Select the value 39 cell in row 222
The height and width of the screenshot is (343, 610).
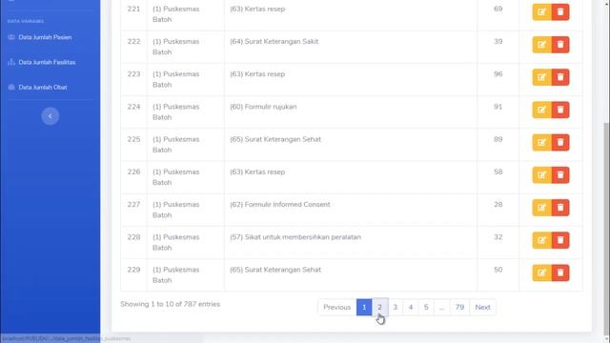click(498, 47)
